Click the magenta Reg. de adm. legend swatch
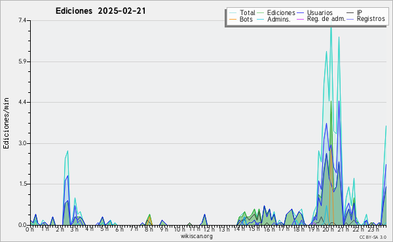Viewport: 393px width, 242px height. 300,19
